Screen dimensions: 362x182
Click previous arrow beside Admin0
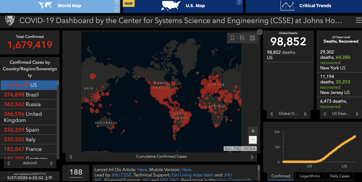coord(8,163)
